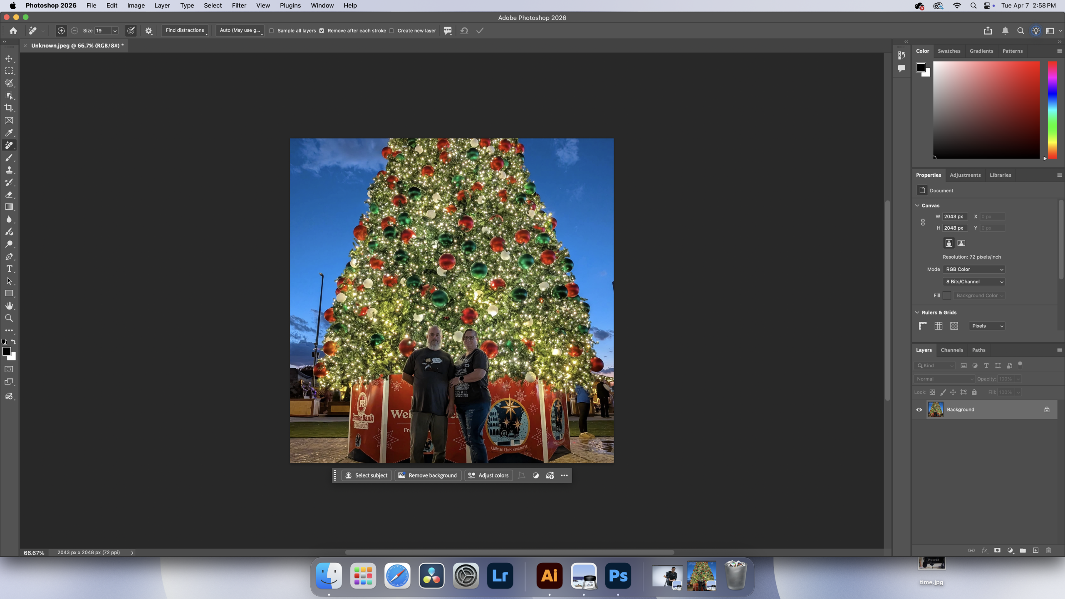The height and width of the screenshot is (599, 1065).
Task: Collapse the Rulers & Grids section
Action: tap(917, 312)
